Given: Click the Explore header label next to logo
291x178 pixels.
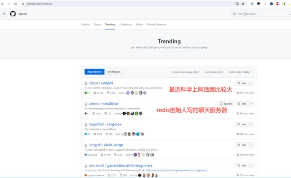Looking at the screenshot, I should pos(23,14).
